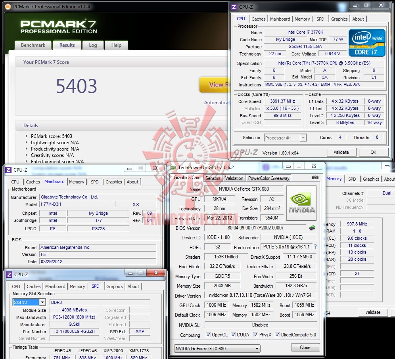
Task: Toggle the PhysX checkbox
Action: [255, 334]
